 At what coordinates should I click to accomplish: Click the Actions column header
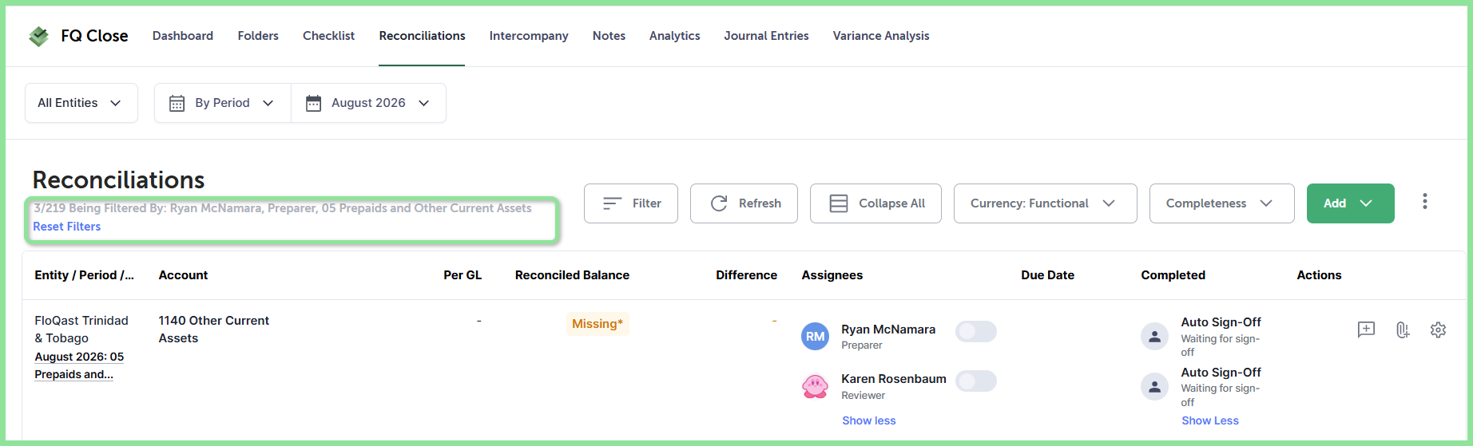[1319, 275]
